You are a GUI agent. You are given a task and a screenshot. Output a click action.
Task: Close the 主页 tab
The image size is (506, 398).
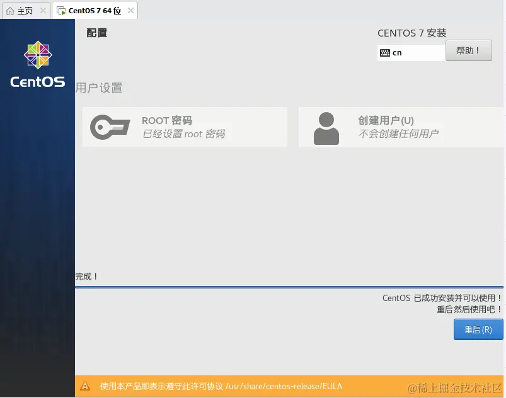(43, 11)
